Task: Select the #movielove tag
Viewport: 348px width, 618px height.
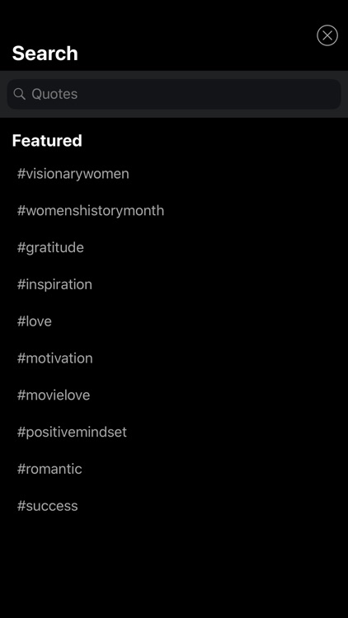Action: pyautogui.click(x=54, y=395)
